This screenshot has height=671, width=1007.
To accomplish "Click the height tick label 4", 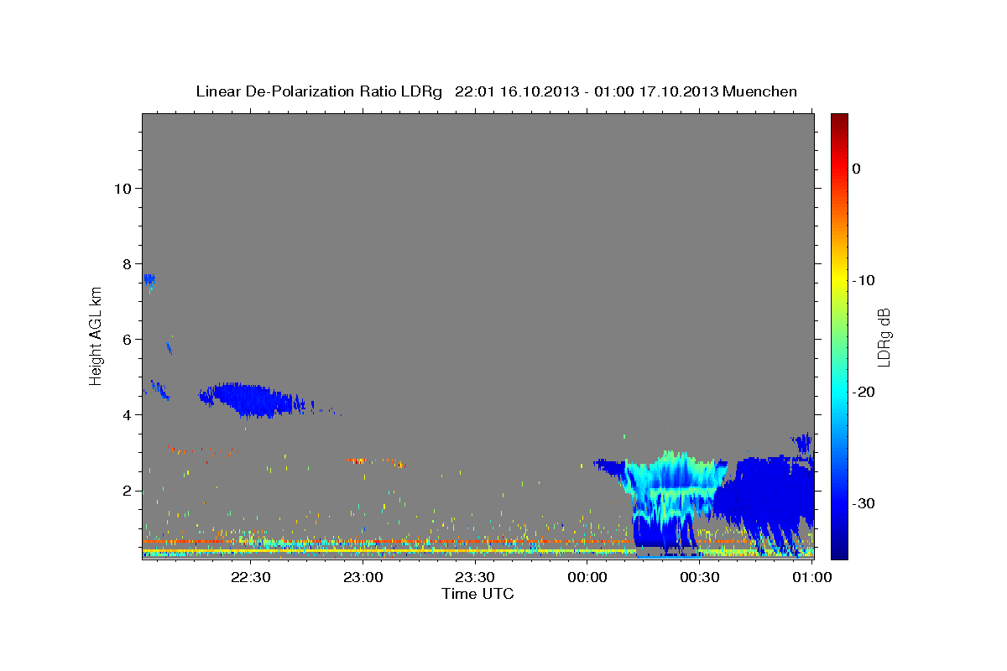I will [126, 414].
